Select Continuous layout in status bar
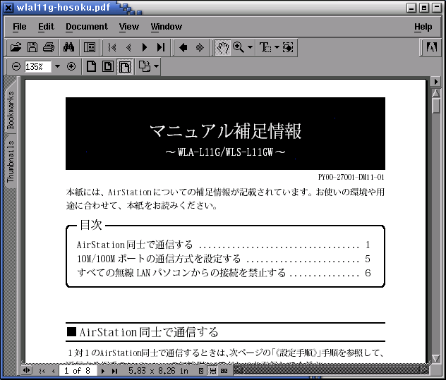 click(212, 371)
